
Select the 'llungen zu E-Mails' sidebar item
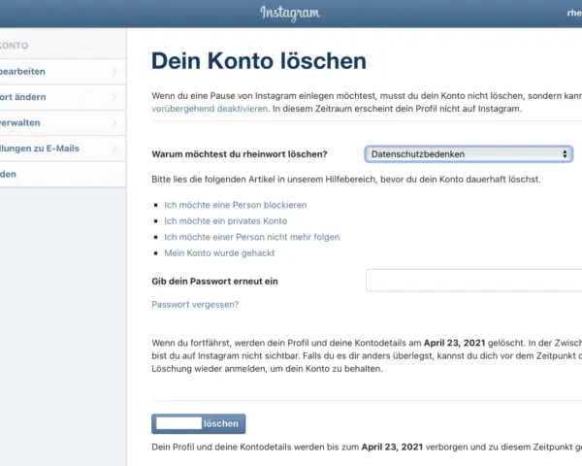(x=63, y=149)
